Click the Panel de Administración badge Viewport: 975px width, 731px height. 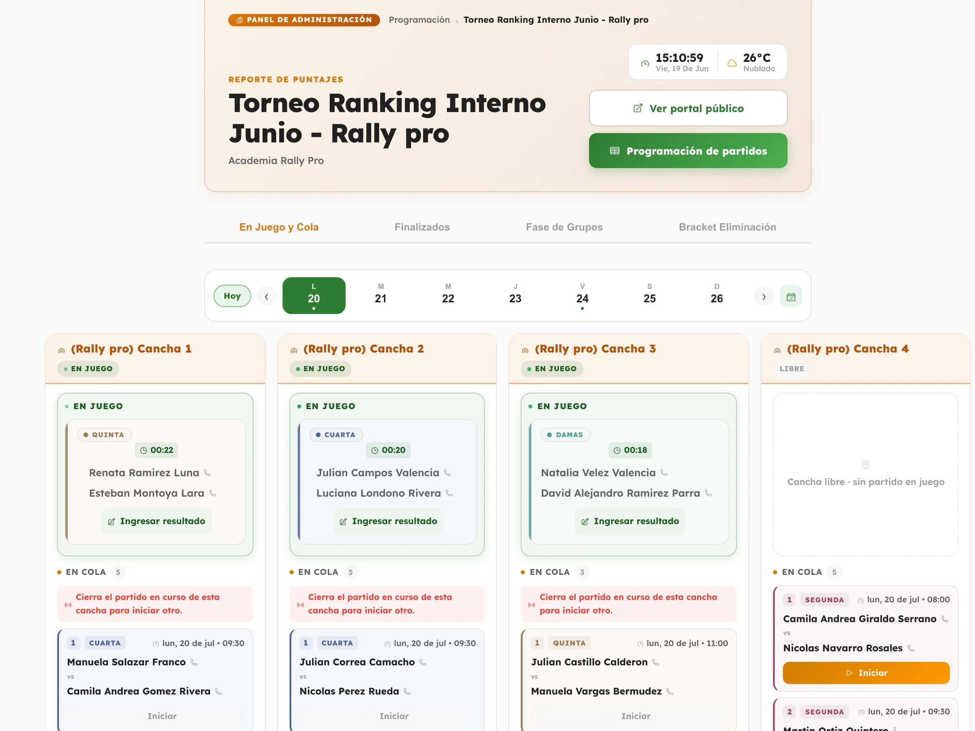(x=304, y=20)
